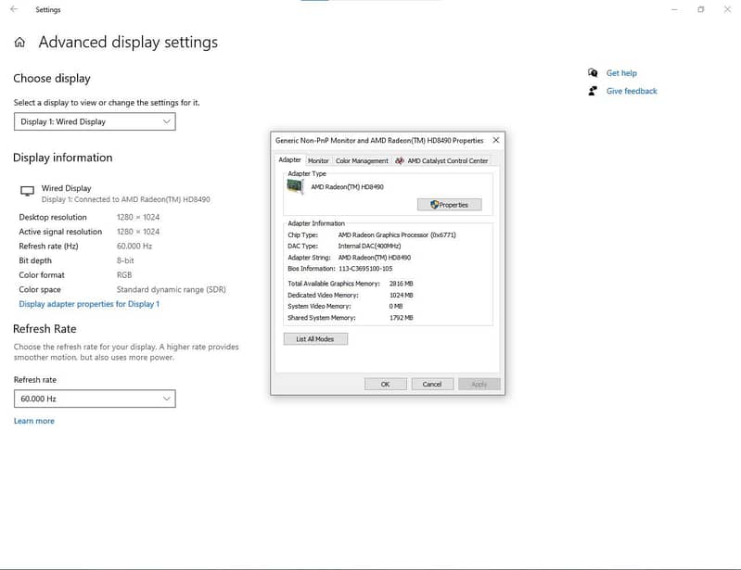Screen dimensions: 741x570
Task: Click Total Available Graphics Memory 2816 MB
Action: click(402, 284)
